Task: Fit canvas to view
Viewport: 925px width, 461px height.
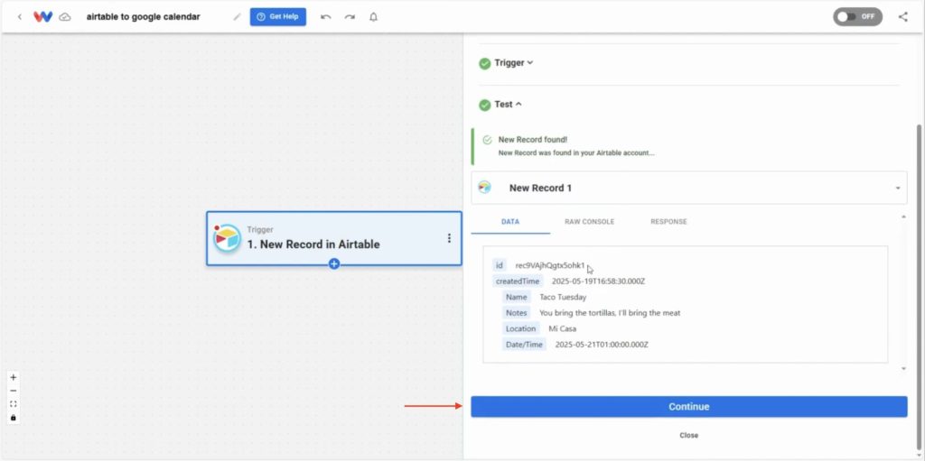Action: click(14, 404)
